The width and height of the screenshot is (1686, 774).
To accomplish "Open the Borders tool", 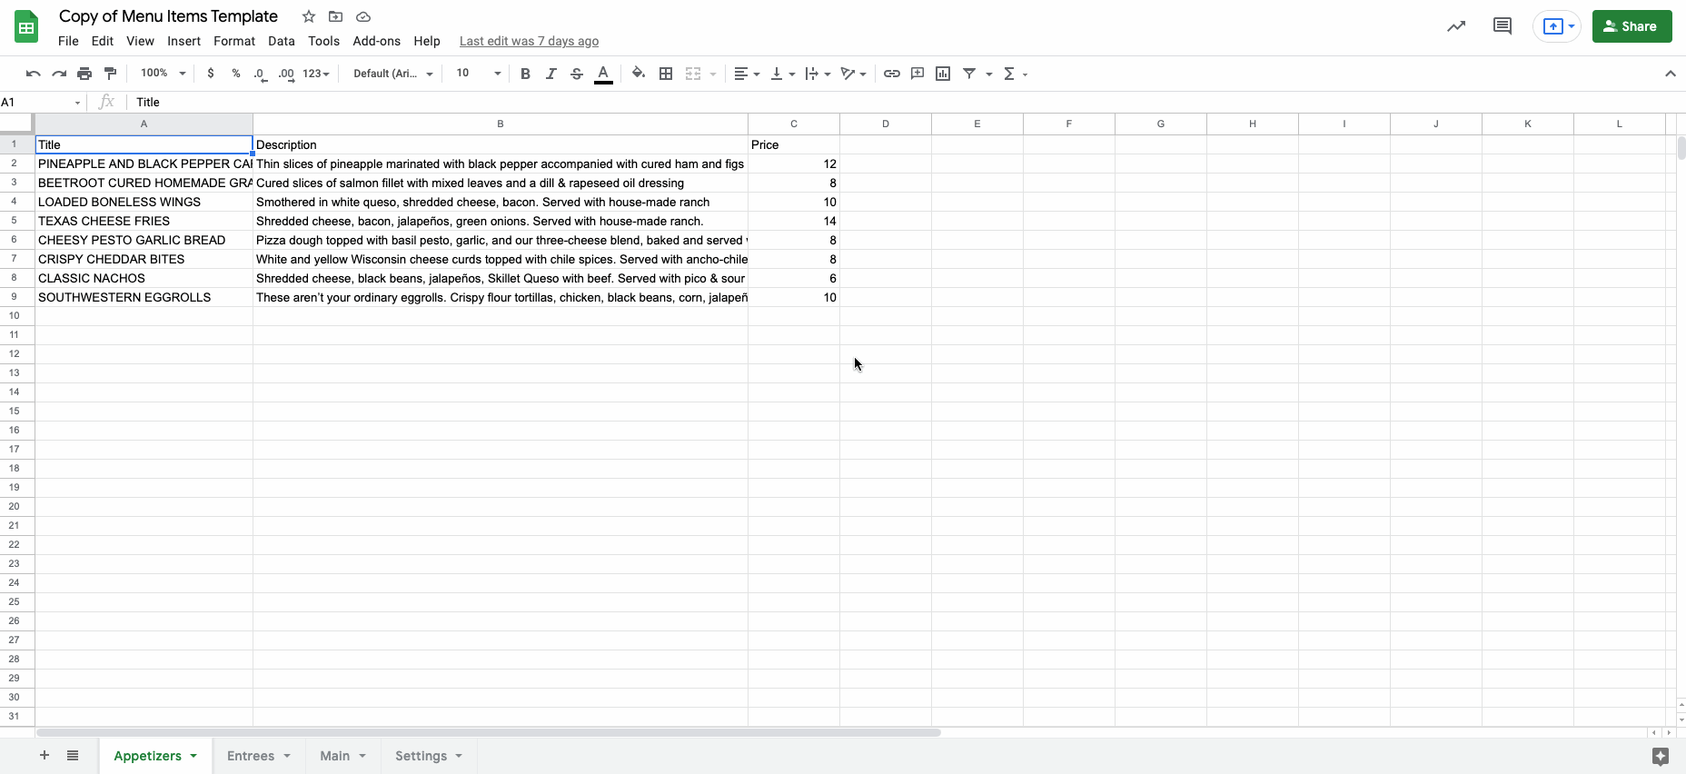I will (x=666, y=74).
